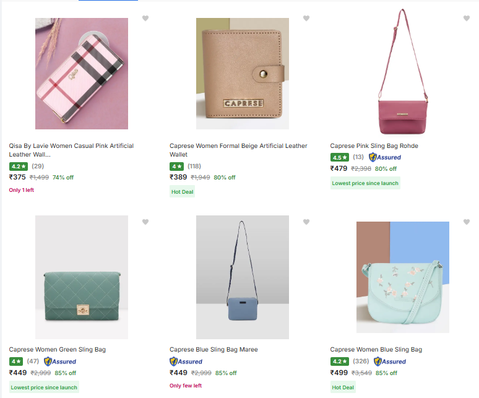The height and width of the screenshot is (398, 479).
Task: Click heart icon on floral Caprese Blue Sling Bag
Action: click(x=467, y=222)
